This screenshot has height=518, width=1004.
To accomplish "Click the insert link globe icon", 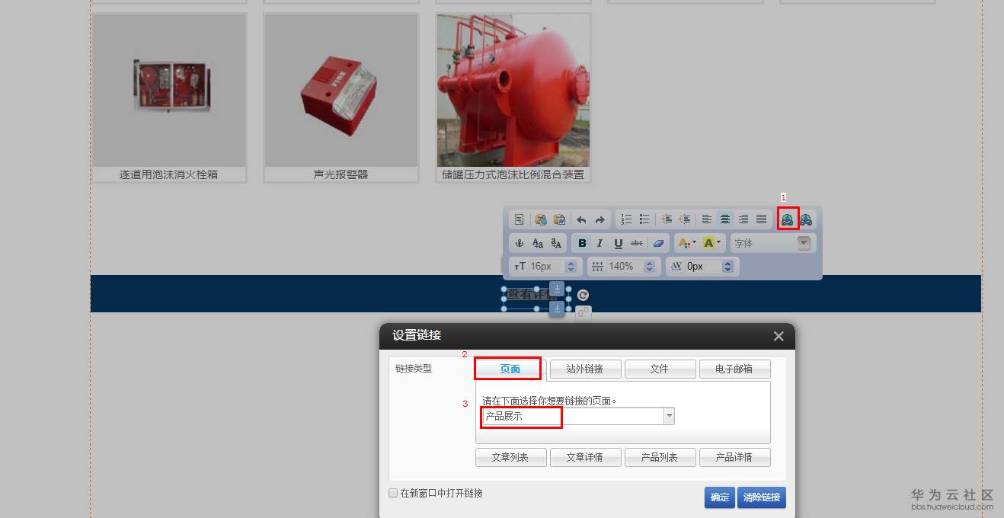I will 788,219.
